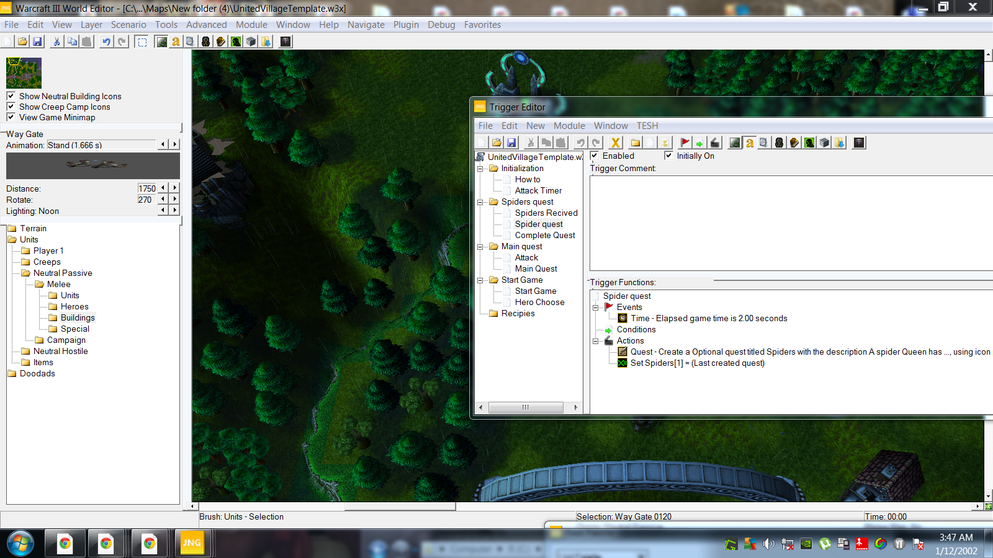
Task: Save the map using the main toolbar floppy icon
Action: (x=37, y=42)
